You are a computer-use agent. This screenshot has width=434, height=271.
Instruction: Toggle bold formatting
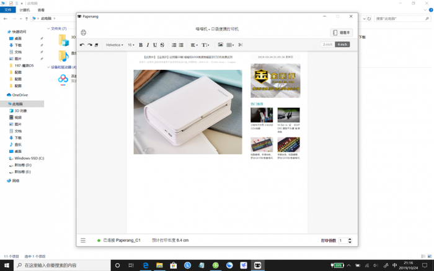[x=141, y=45]
